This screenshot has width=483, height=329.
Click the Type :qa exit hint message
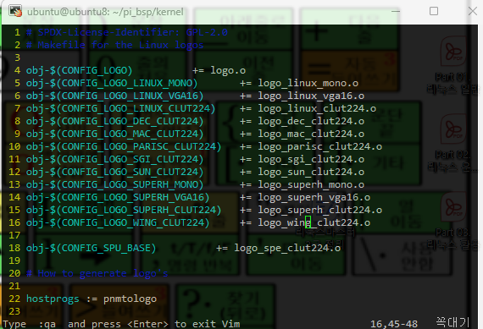tap(121, 324)
